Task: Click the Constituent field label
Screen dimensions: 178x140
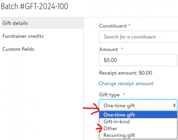Action: [113, 26]
